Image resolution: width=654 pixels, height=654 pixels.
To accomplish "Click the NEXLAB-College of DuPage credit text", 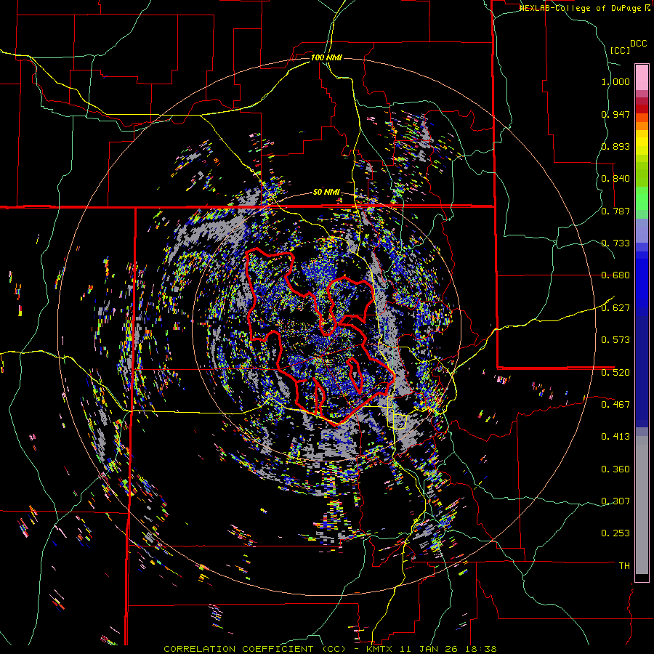I will pyautogui.click(x=581, y=8).
